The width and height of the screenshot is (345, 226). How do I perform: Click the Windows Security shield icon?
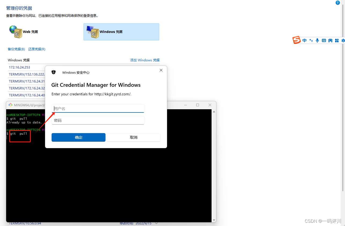(x=53, y=72)
